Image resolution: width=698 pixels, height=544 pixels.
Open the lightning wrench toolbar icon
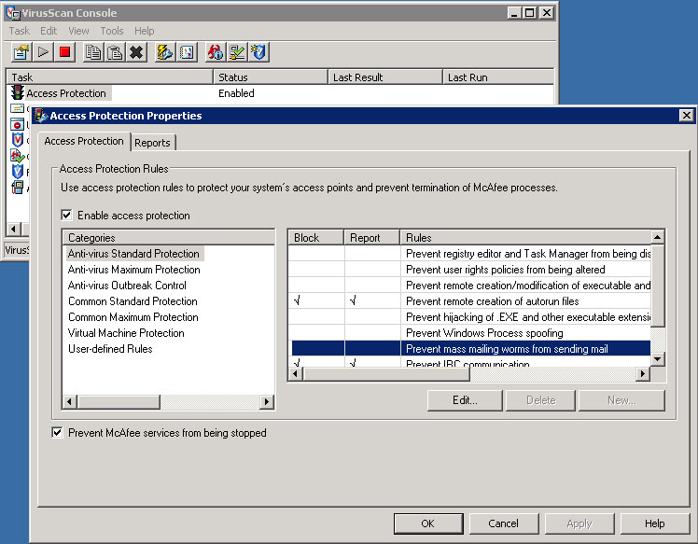tap(165, 52)
